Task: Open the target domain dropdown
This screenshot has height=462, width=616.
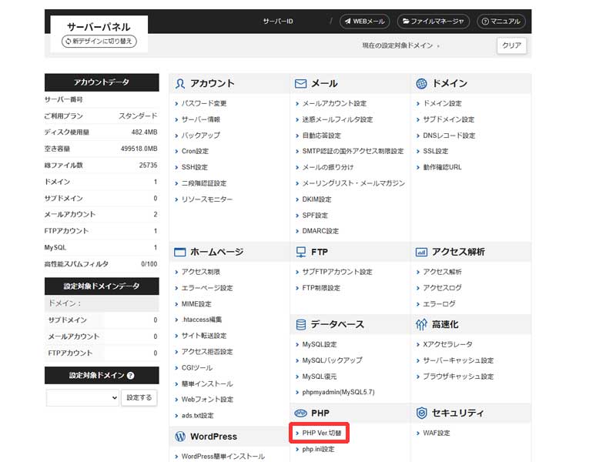Action: (x=82, y=397)
